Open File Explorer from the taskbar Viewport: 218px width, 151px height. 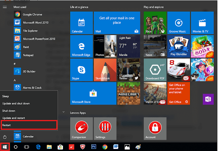pos(49,147)
